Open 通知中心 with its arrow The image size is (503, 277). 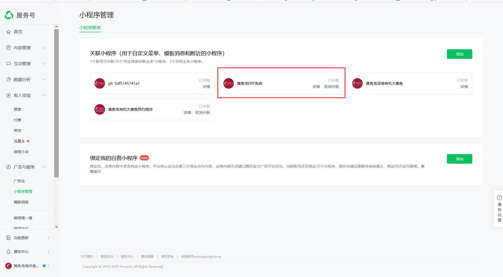click(x=48, y=252)
